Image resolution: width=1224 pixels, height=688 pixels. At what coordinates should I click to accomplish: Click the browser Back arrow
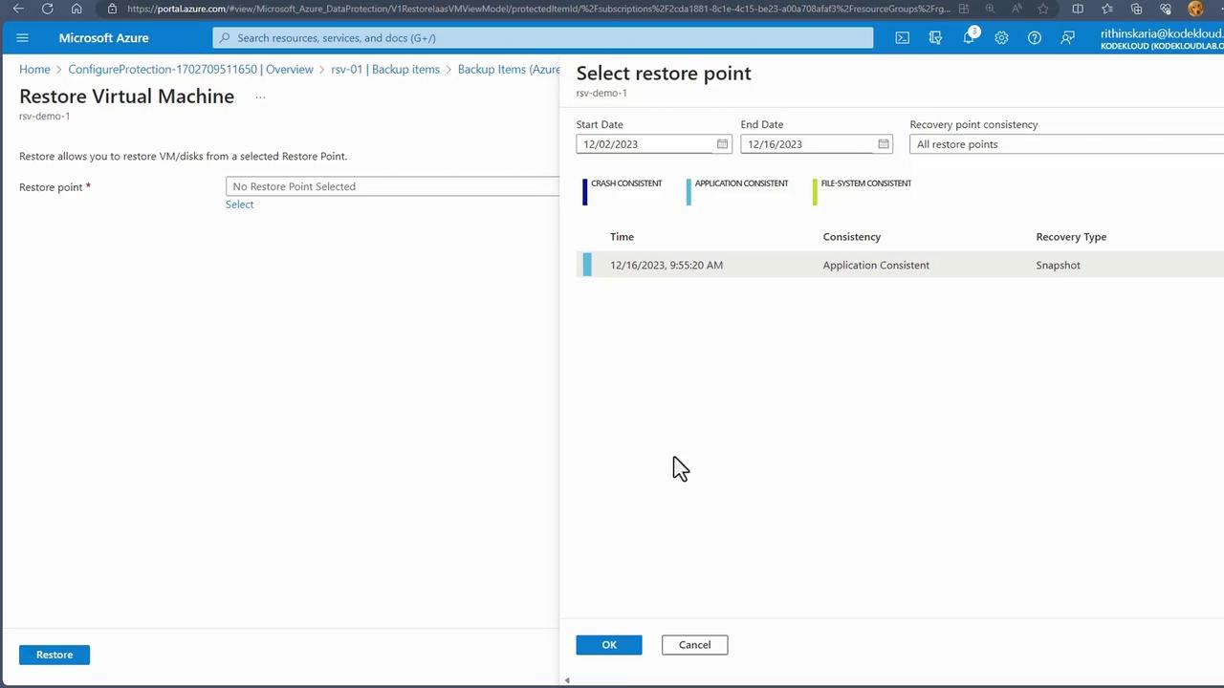[x=18, y=9]
